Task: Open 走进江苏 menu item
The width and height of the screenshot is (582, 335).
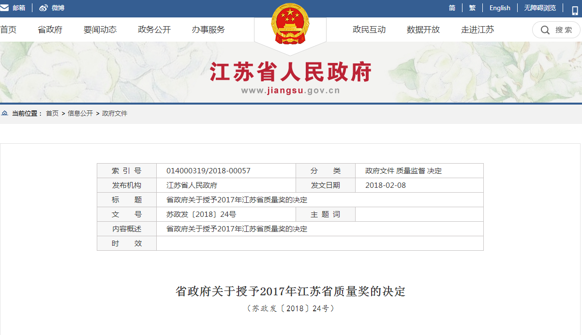Action: tap(478, 30)
